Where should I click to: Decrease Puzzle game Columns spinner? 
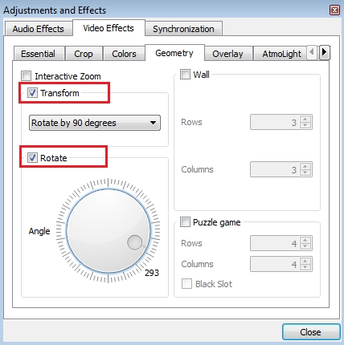tap(305, 267)
